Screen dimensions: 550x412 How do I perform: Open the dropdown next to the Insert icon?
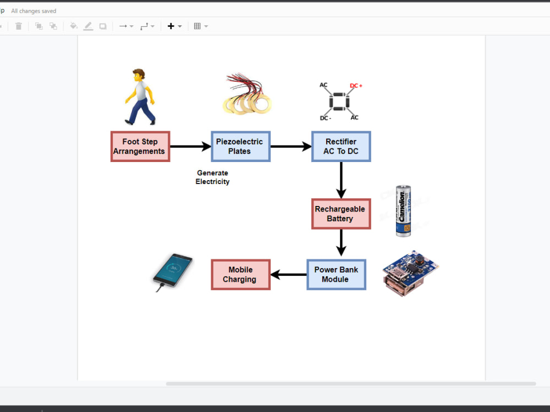[179, 26]
